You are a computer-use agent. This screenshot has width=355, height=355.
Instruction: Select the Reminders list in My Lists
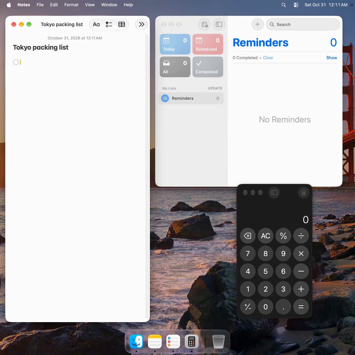tap(191, 98)
